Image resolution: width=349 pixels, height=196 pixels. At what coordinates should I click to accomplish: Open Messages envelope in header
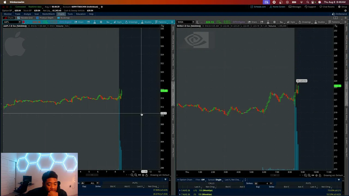click(295, 7)
